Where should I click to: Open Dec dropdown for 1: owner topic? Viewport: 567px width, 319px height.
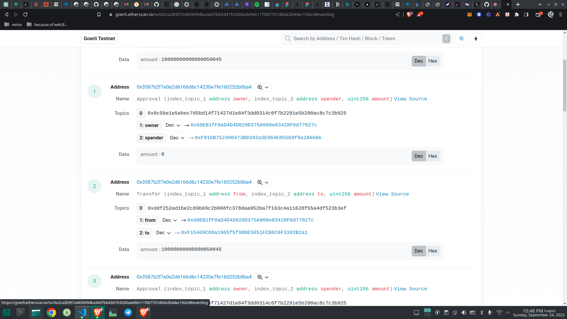pos(173,125)
